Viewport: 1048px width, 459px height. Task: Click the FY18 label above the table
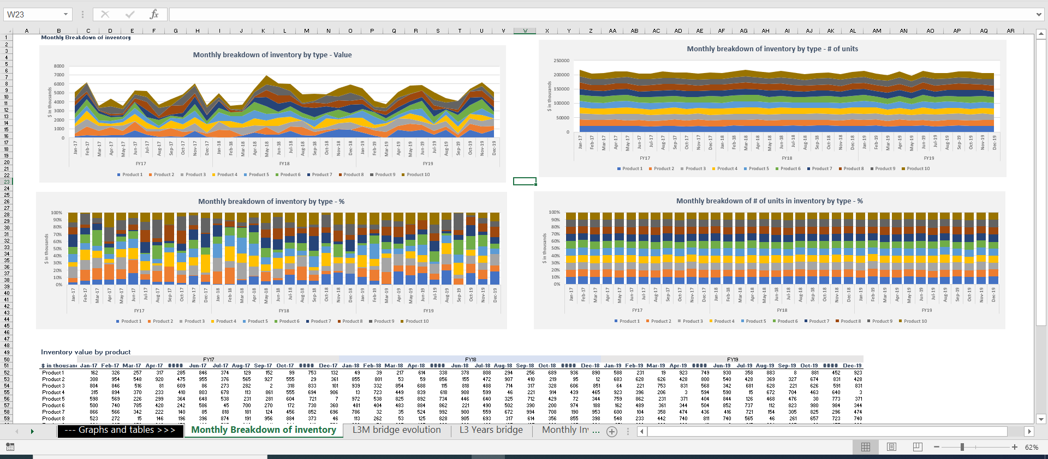coord(471,360)
